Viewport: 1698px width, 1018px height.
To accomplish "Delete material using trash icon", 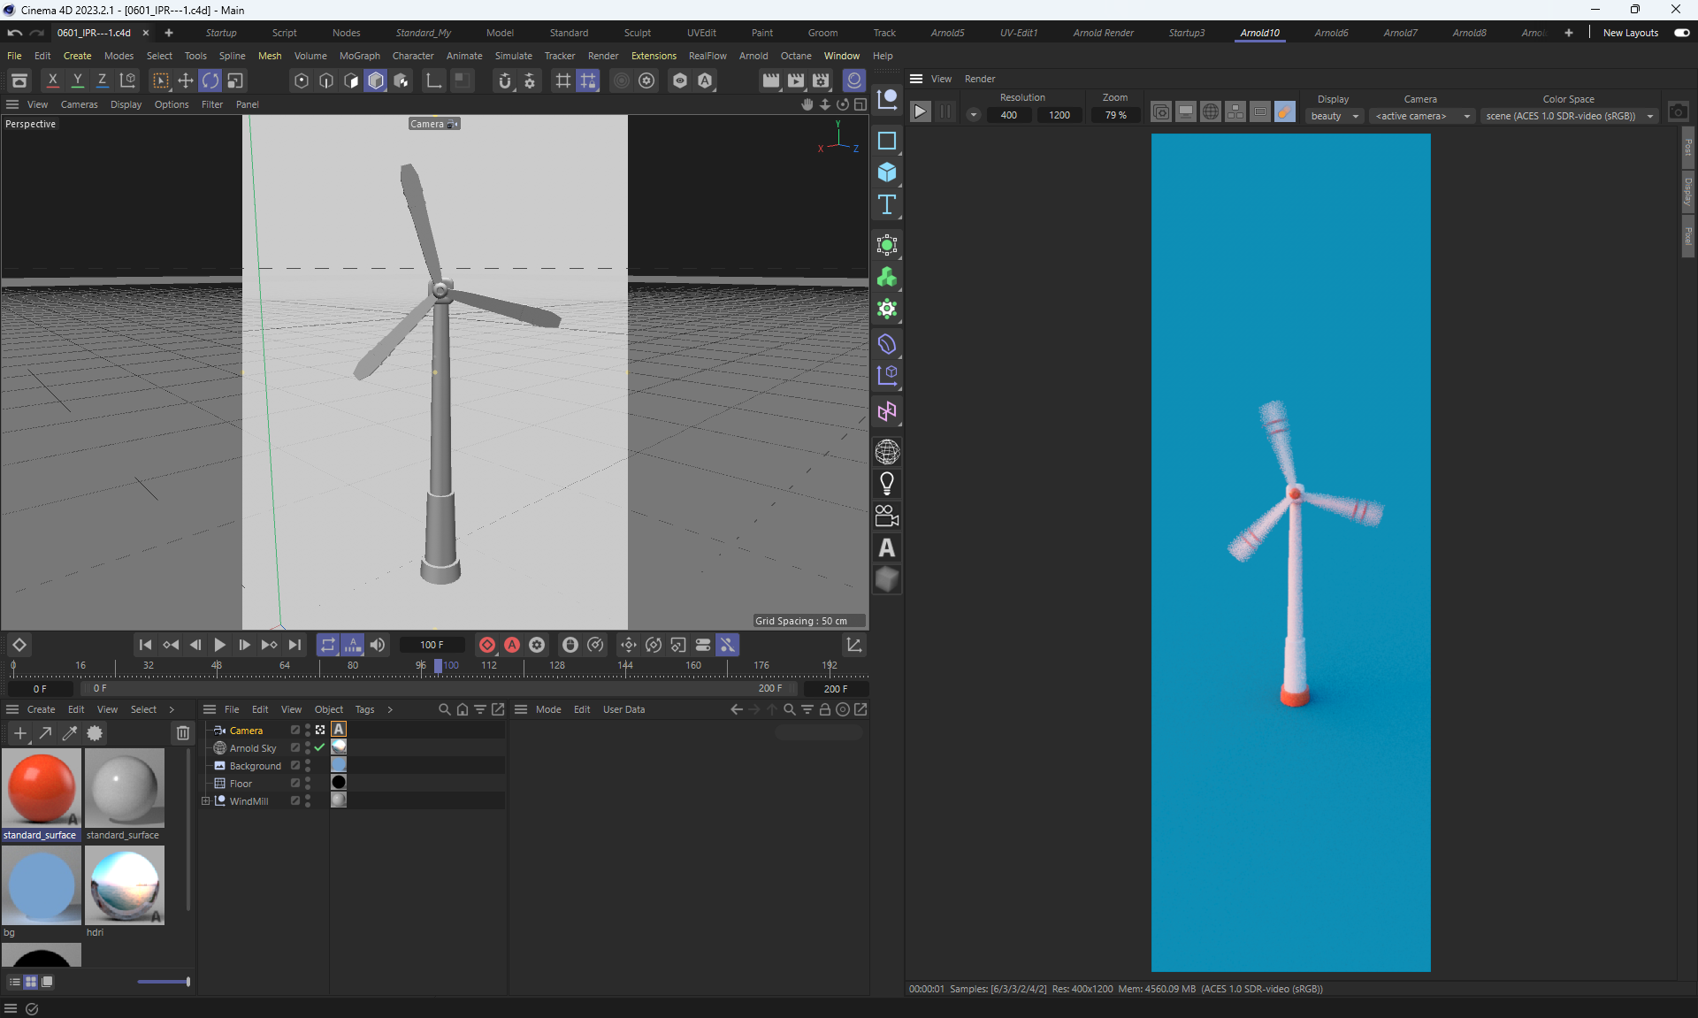I will pyautogui.click(x=183, y=733).
